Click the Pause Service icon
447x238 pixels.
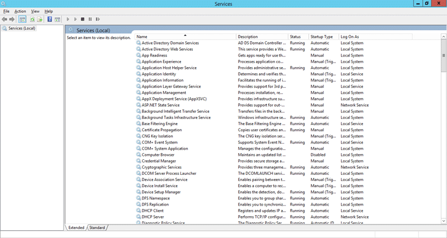[90, 20]
